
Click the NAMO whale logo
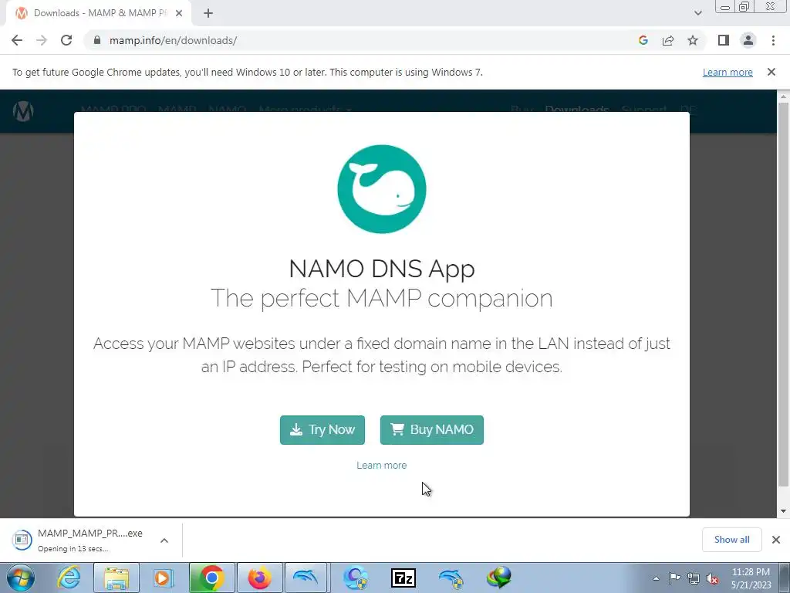382,189
